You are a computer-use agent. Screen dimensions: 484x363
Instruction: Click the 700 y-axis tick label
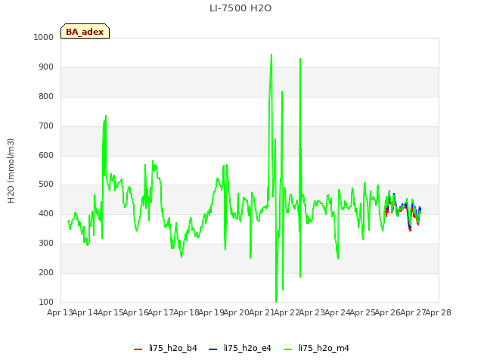46,126
